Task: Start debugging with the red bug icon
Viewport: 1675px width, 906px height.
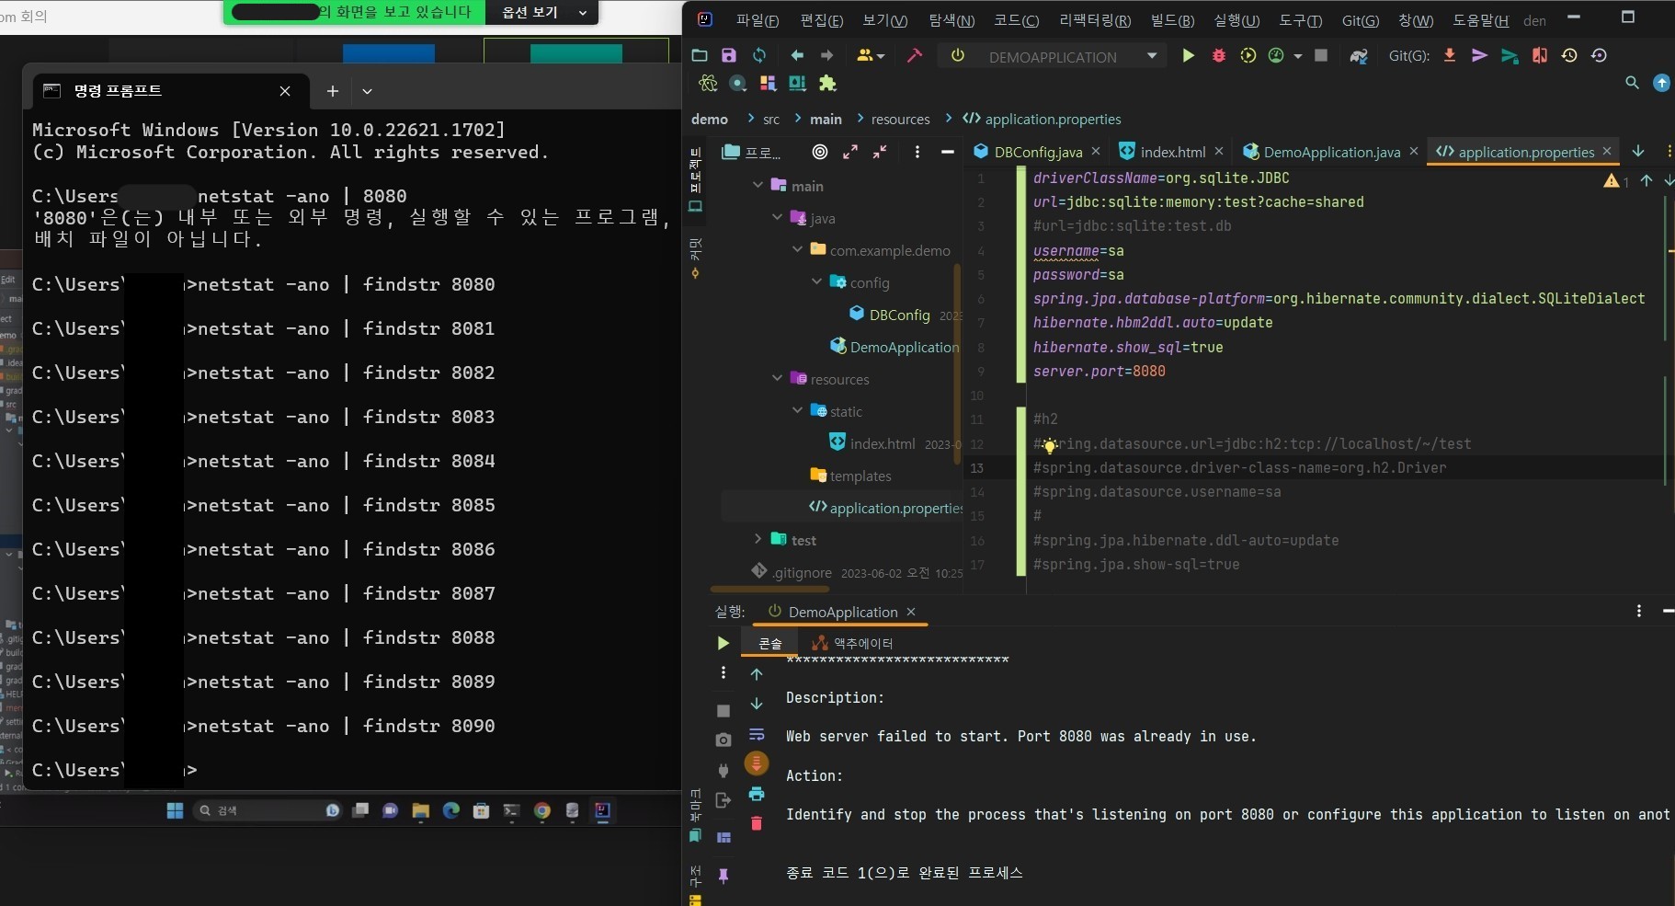Action: (1219, 56)
